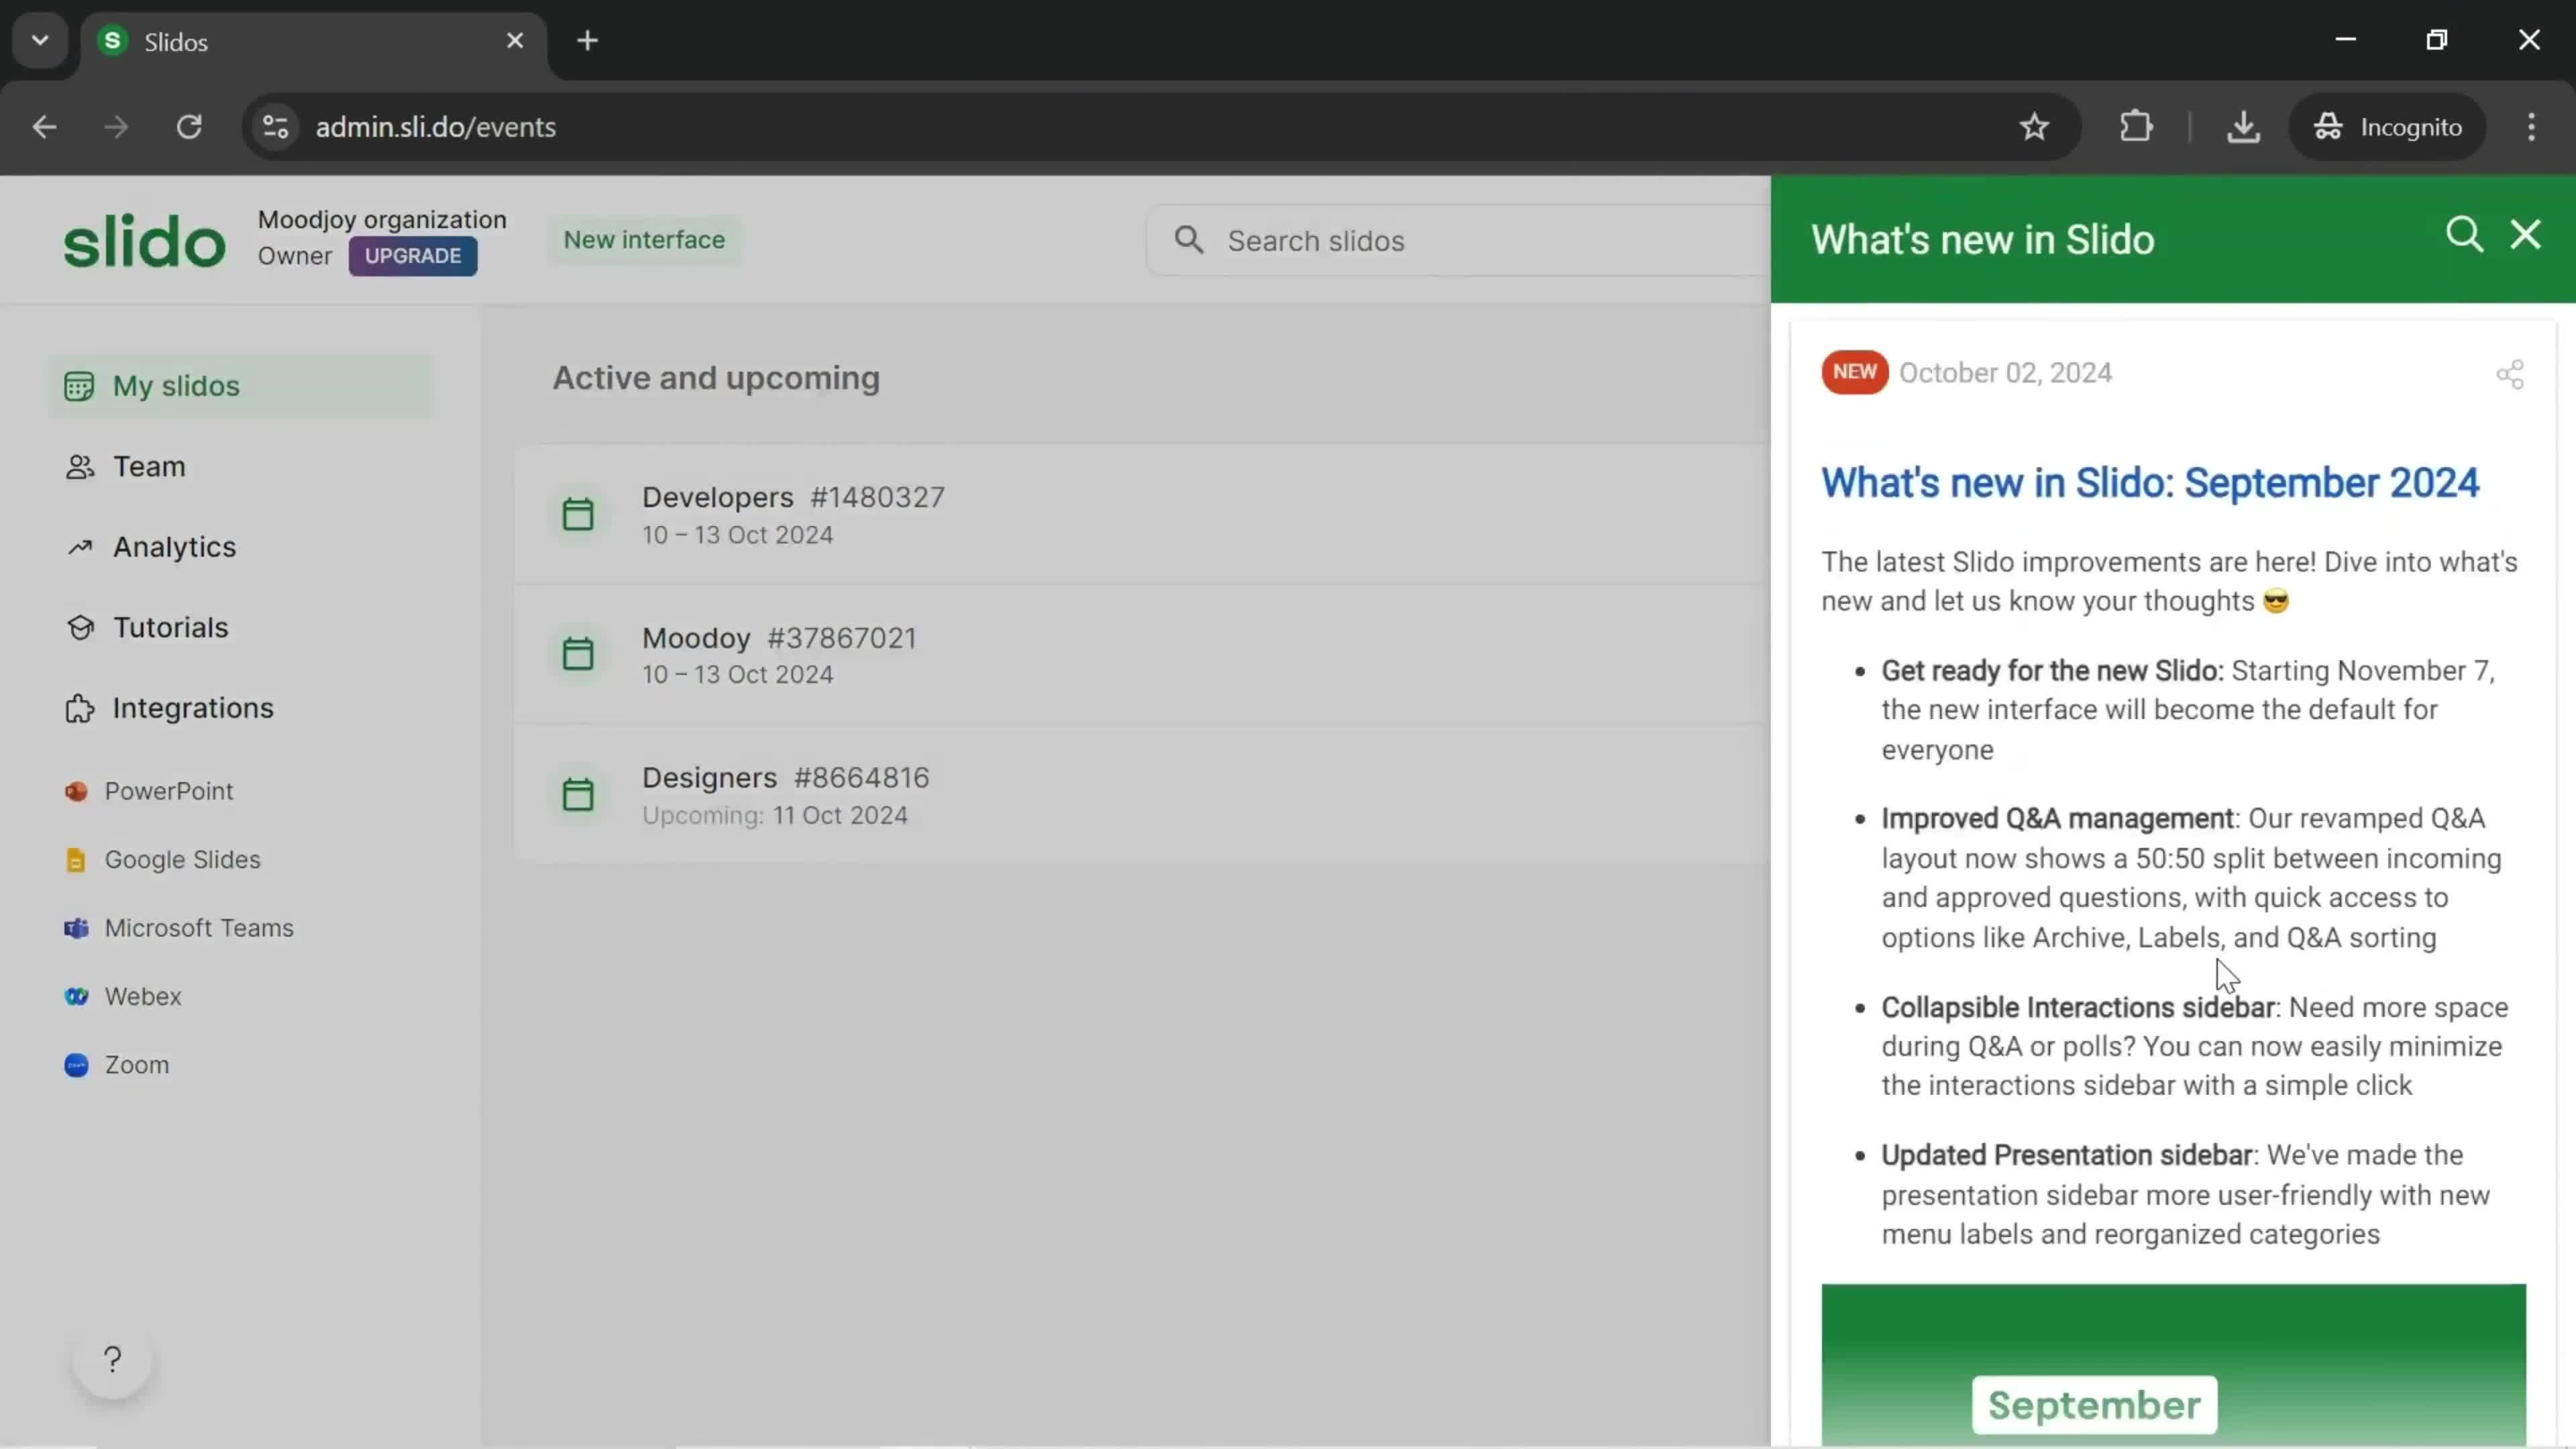Viewport: 2576px width, 1449px height.
Task: Click the search icon in What's new panel
Action: [x=2461, y=235]
